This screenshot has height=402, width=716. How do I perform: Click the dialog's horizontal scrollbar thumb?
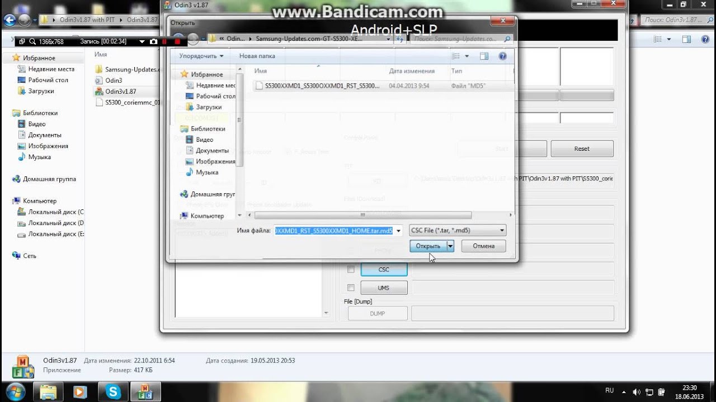click(x=362, y=215)
